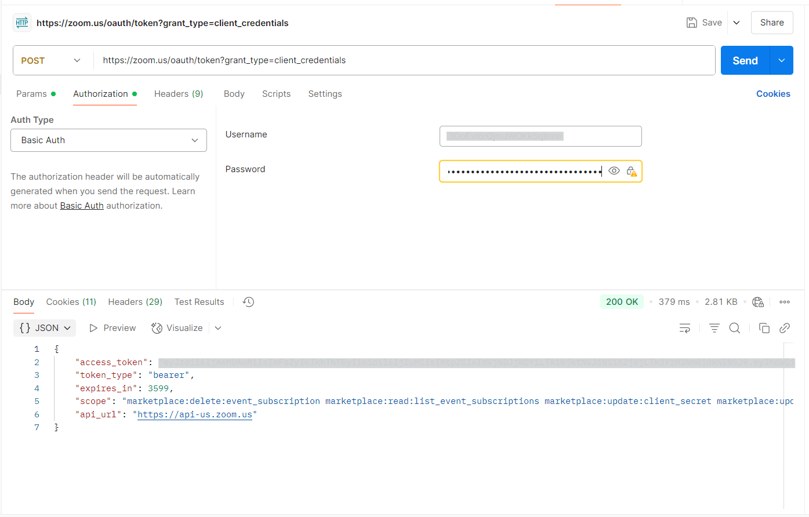View network and security details of the response
Viewport: 809px width, 517px height.
[x=758, y=301]
